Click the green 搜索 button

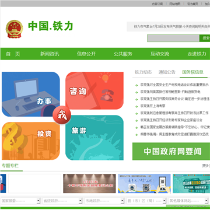click(x=205, y=38)
